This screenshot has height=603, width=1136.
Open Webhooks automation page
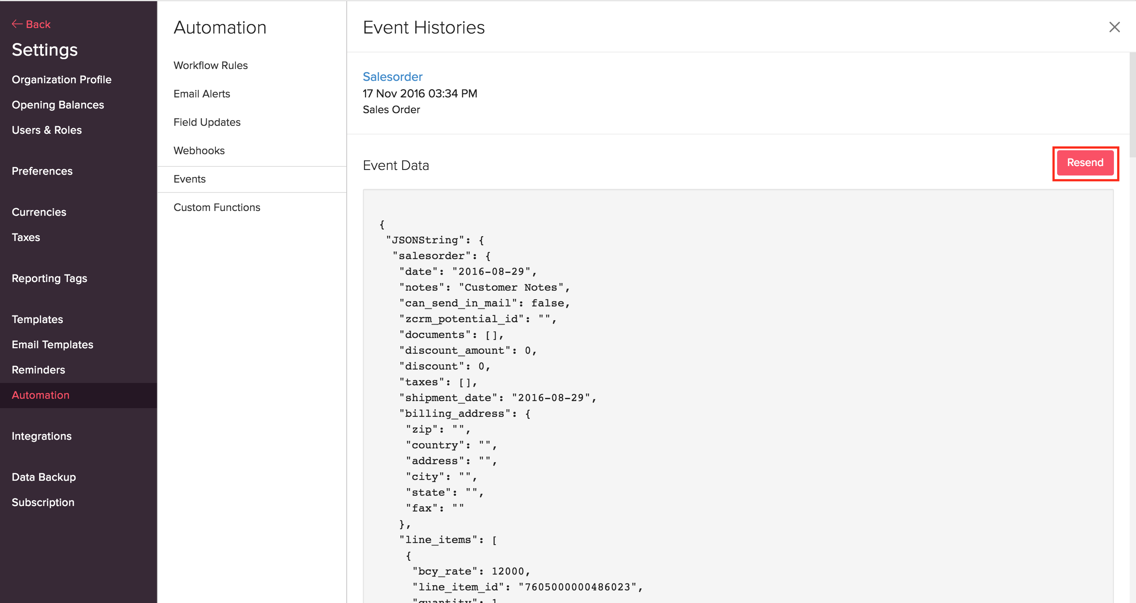[x=199, y=151]
